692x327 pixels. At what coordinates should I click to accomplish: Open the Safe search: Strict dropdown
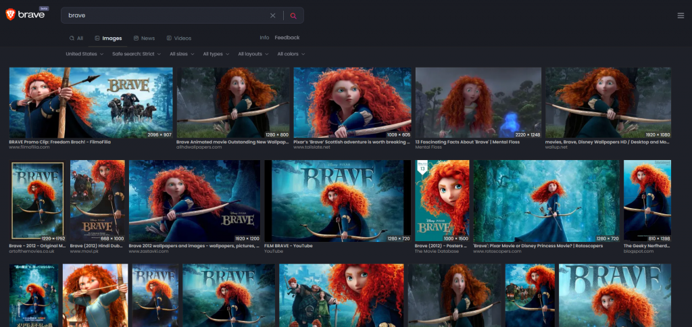[137, 54]
